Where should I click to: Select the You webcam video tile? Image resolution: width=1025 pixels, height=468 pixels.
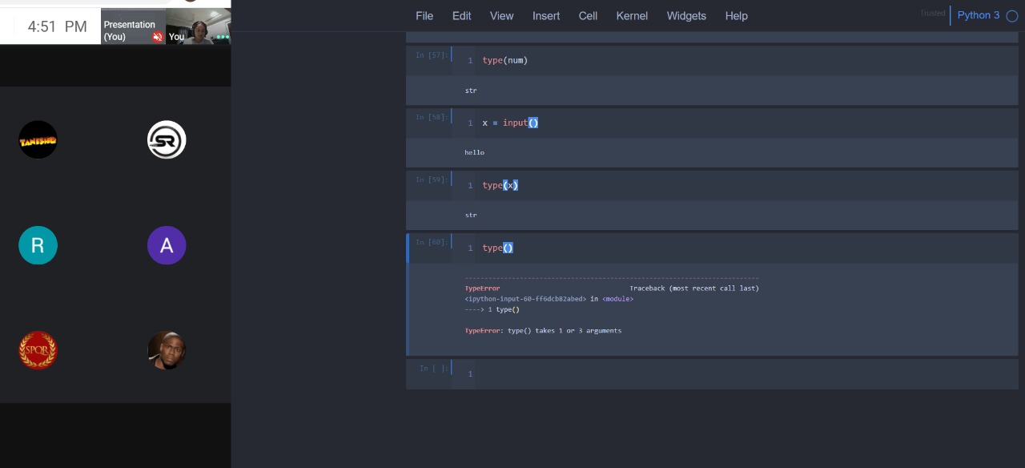(x=198, y=26)
